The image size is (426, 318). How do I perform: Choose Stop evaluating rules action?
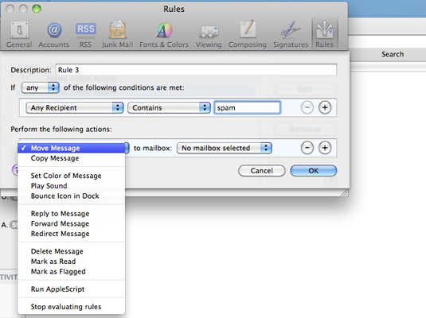71,307
